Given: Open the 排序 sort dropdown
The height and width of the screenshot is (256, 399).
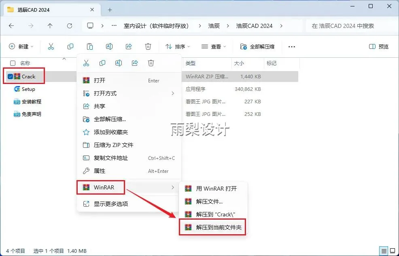Looking at the screenshot, I should click(x=178, y=46).
